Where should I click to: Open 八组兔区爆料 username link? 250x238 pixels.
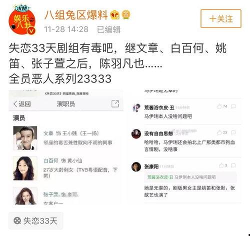pos(76,15)
